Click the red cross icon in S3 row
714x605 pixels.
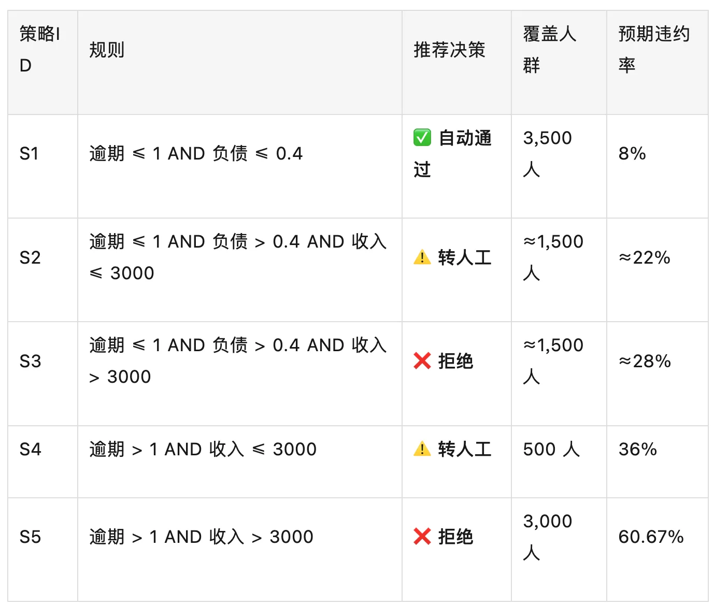422,361
